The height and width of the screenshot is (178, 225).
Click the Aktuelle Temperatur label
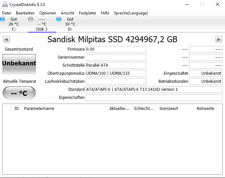tap(19, 81)
